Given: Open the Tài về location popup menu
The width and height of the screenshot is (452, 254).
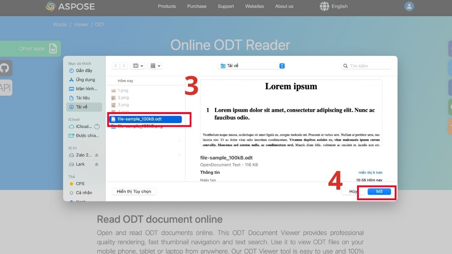Looking at the screenshot, I should click(x=251, y=66).
